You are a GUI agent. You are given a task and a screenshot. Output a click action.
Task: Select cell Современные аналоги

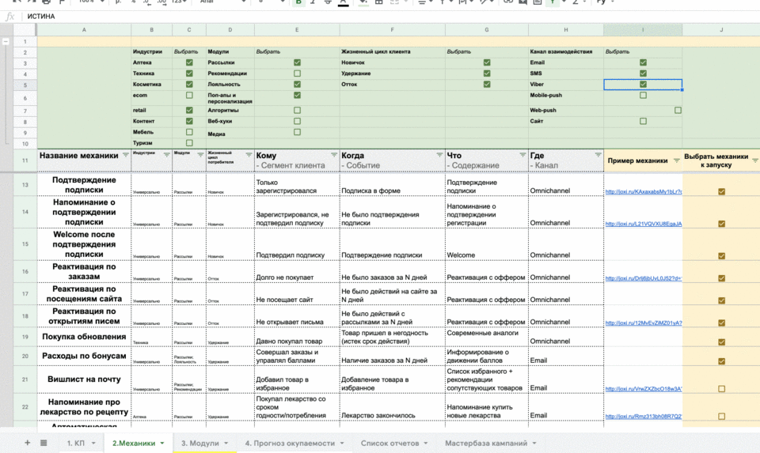[487, 337]
